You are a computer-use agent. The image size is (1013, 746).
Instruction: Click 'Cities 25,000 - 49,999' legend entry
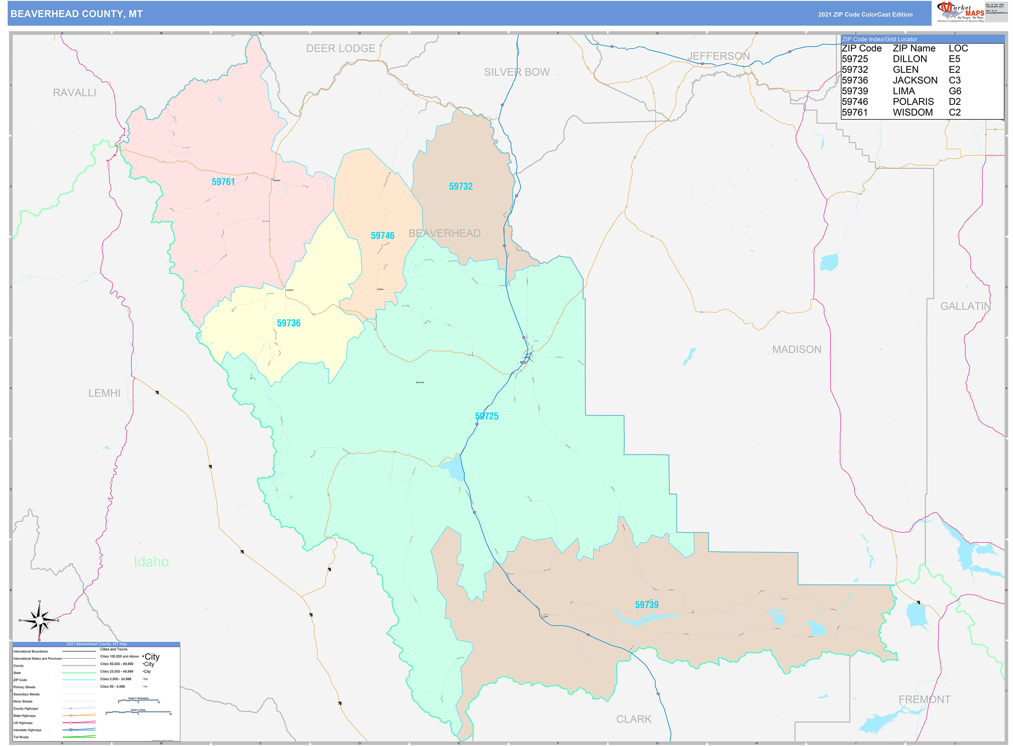pyautogui.click(x=117, y=672)
